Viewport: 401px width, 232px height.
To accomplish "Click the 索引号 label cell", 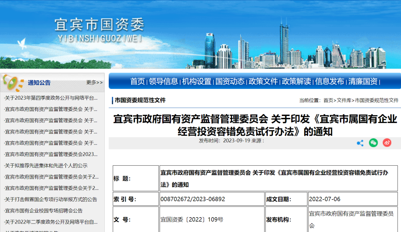I will [136, 199].
